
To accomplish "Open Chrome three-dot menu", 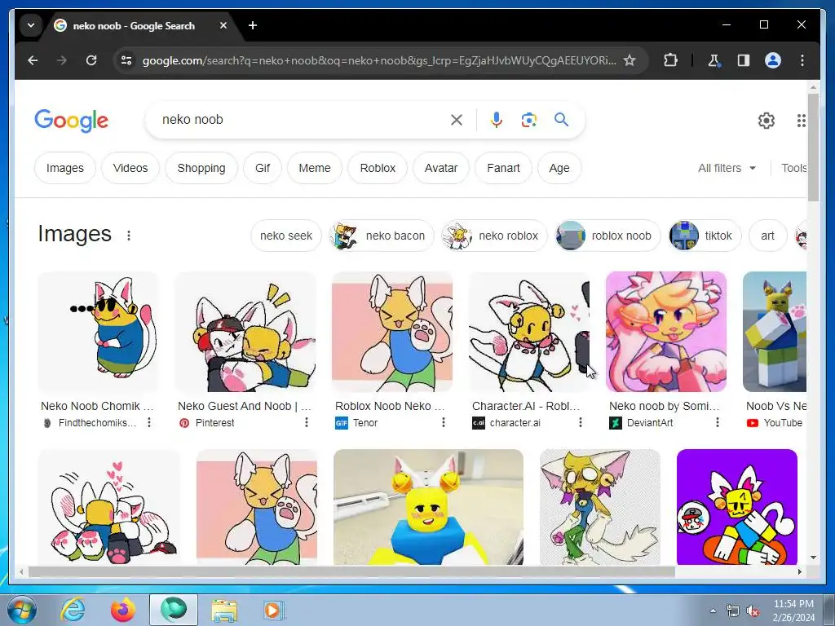I will pyautogui.click(x=802, y=60).
